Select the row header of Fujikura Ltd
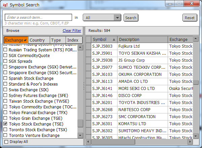The width and height of the screenshot is (202, 148). tap(88, 46)
